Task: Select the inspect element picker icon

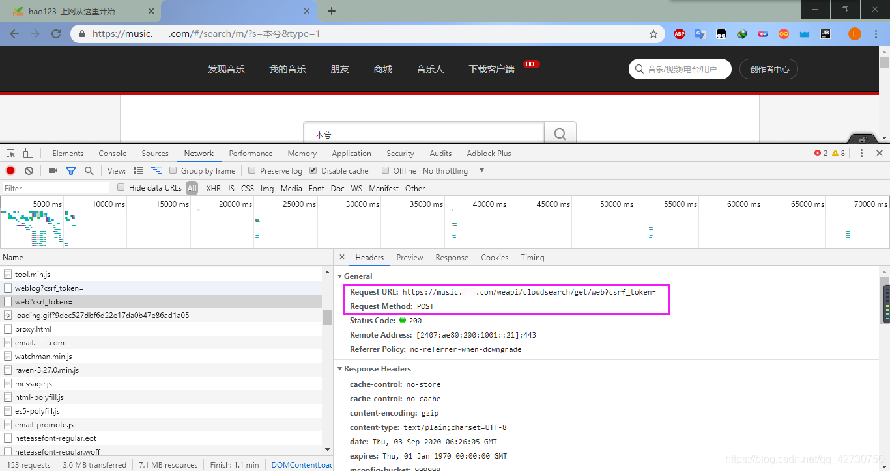Action: click(x=11, y=154)
